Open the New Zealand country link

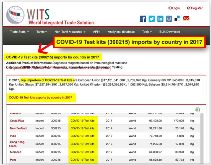tap(18, 128)
